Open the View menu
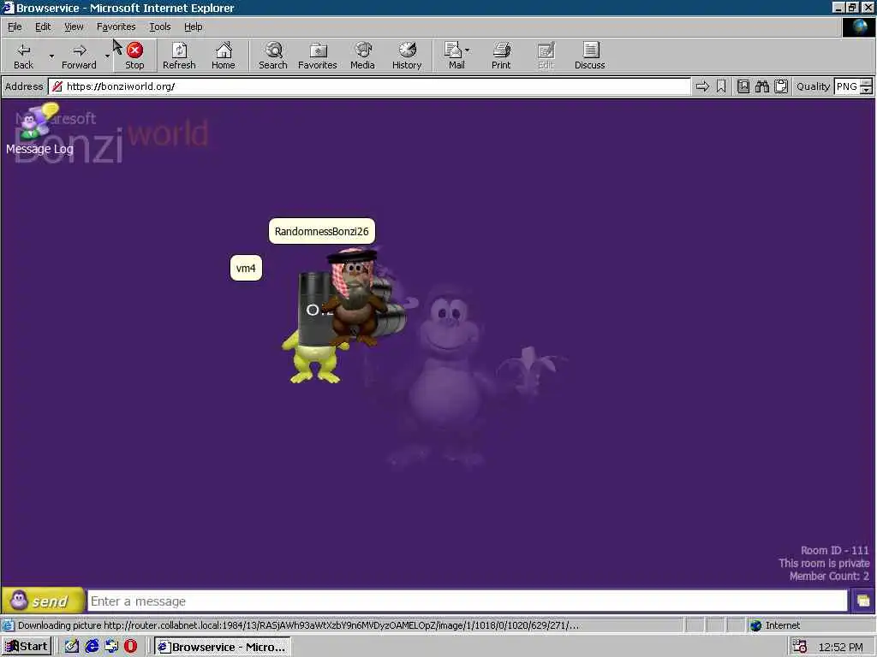 pyautogui.click(x=74, y=27)
